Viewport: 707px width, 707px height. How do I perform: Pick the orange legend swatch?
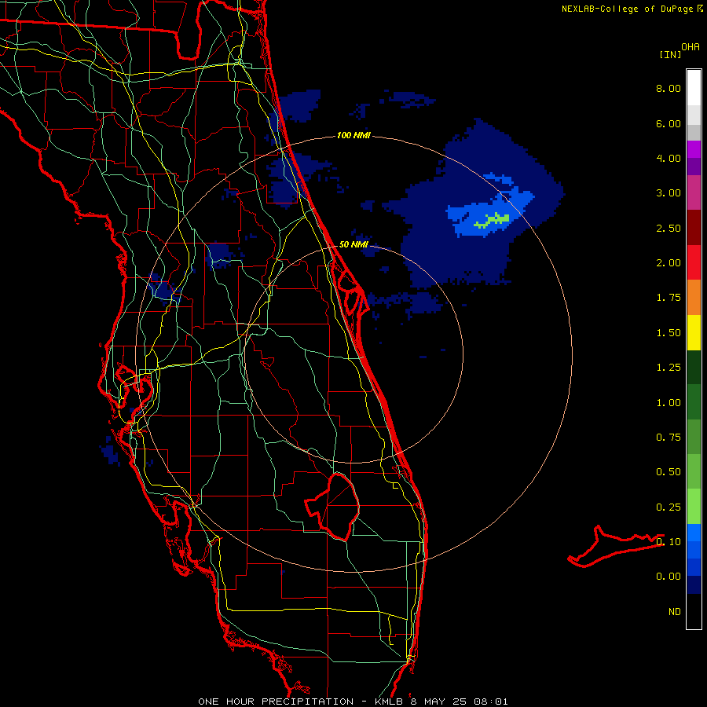(694, 298)
